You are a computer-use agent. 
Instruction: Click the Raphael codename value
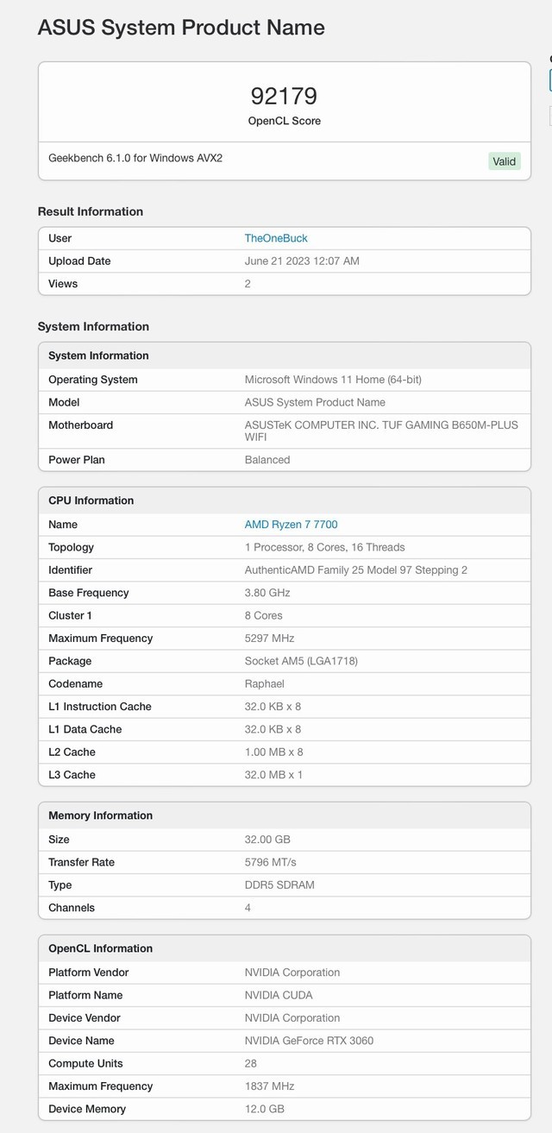(266, 684)
